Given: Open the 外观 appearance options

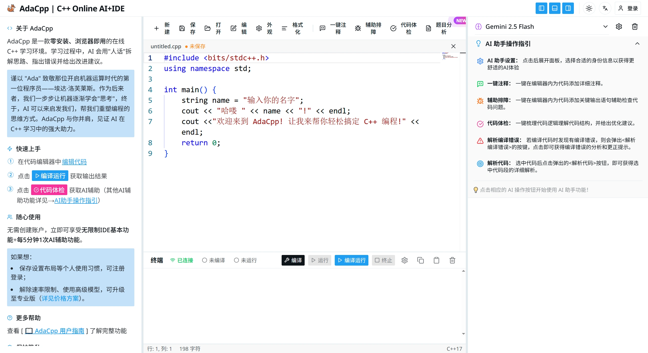Looking at the screenshot, I should (264, 28).
